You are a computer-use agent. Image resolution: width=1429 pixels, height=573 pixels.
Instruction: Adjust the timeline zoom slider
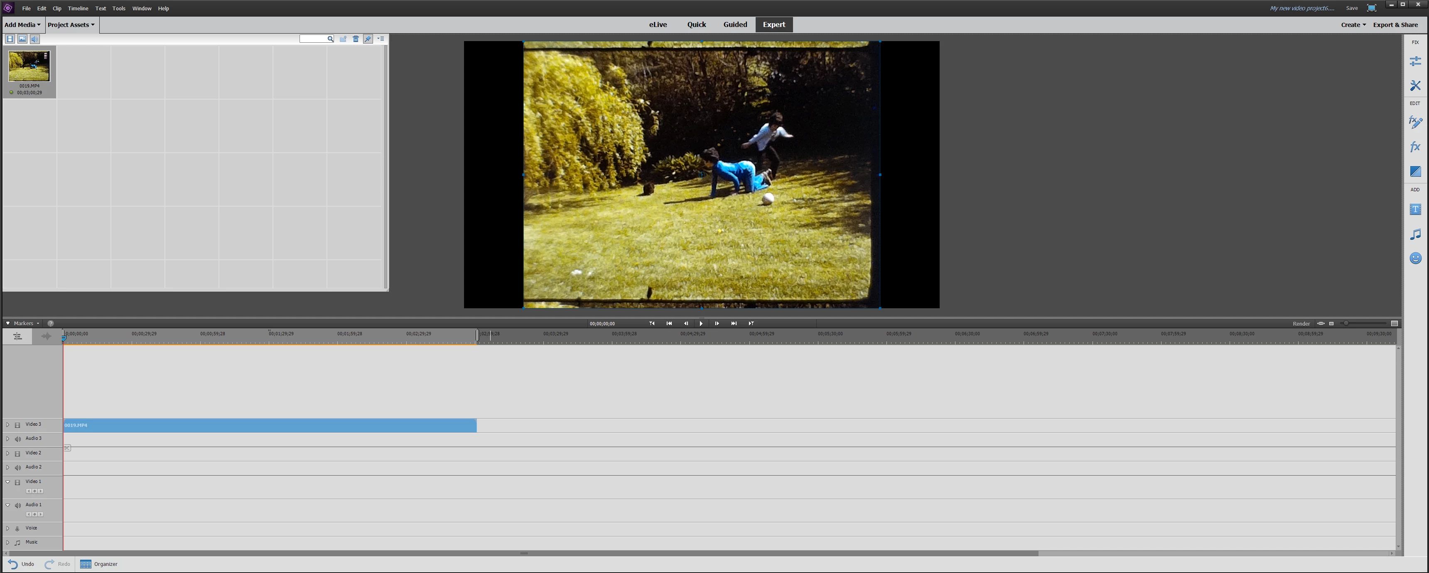(x=1346, y=324)
